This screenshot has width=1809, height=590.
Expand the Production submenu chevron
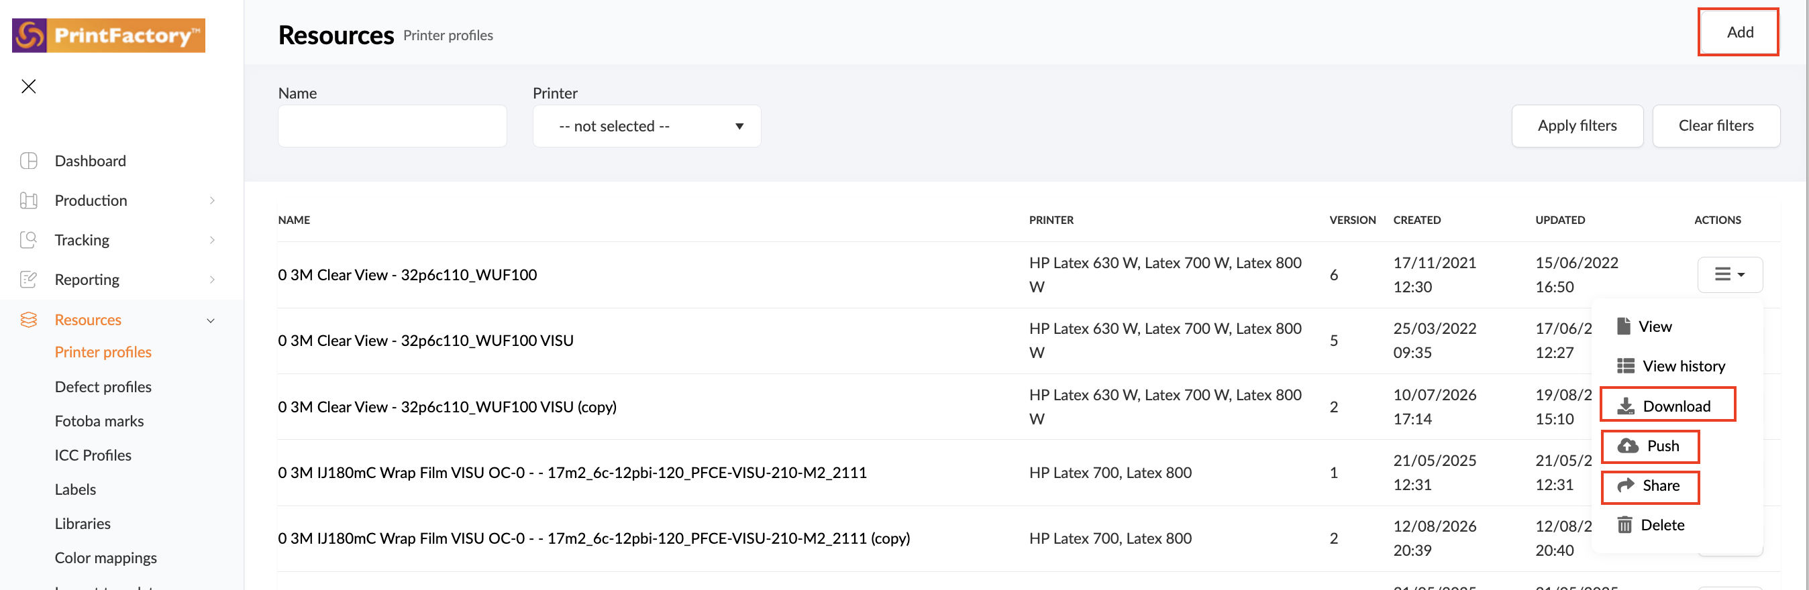coord(212,200)
